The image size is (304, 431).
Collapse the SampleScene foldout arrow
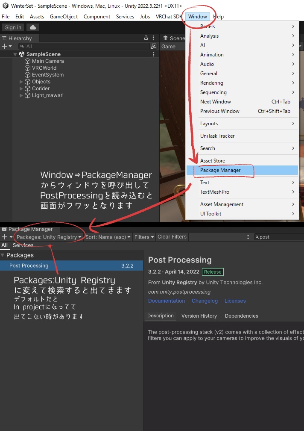coord(15,54)
